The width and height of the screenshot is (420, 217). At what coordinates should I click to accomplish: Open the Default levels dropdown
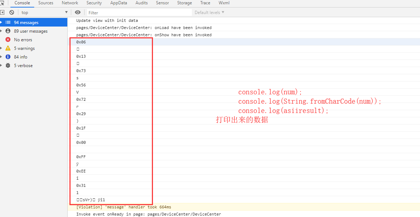[209, 12]
